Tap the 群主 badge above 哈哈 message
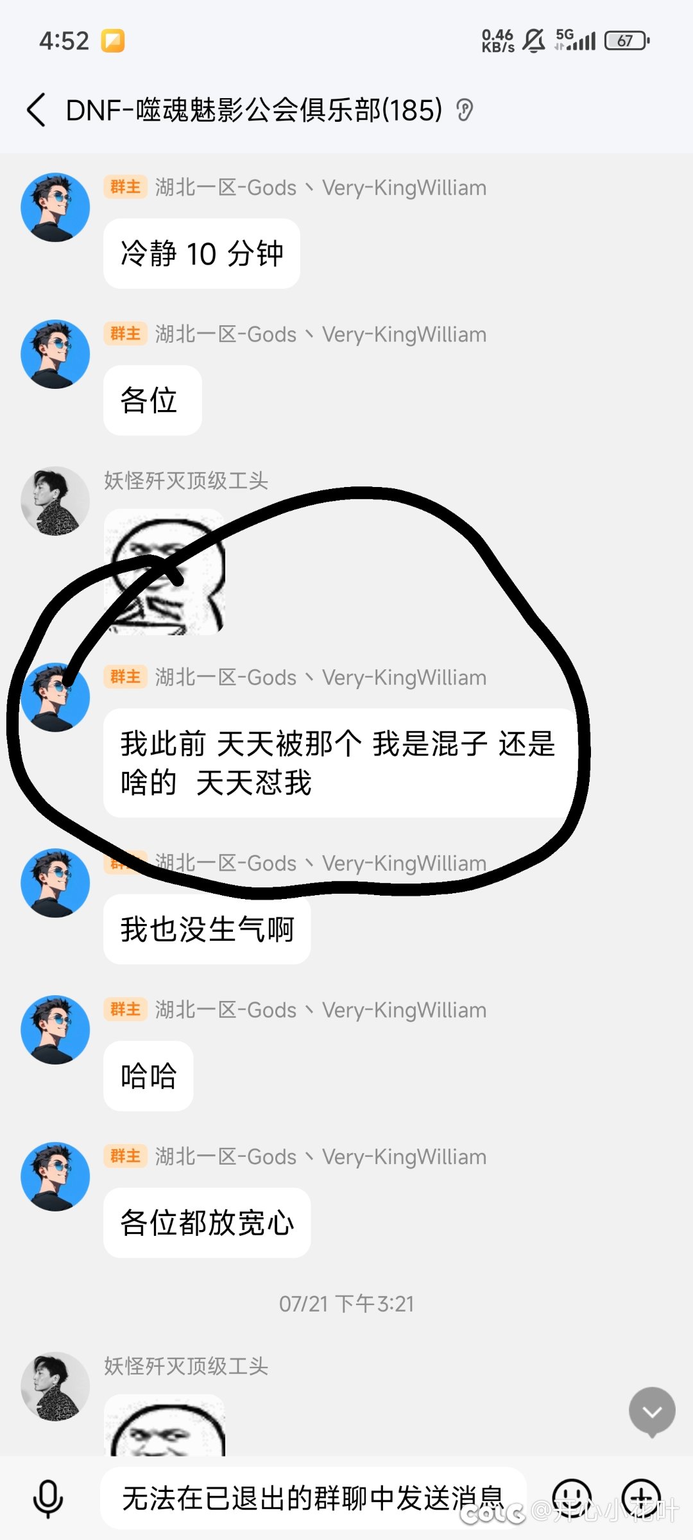This screenshot has height=1540, width=693. pos(125,1009)
